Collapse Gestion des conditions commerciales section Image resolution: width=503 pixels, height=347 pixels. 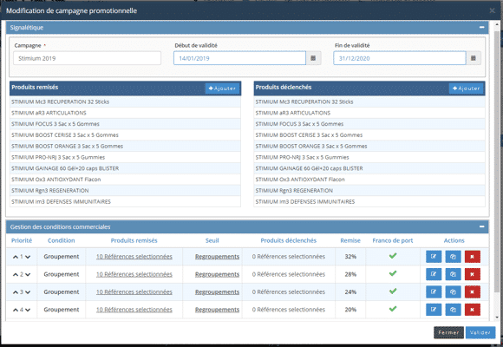coord(481,226)
